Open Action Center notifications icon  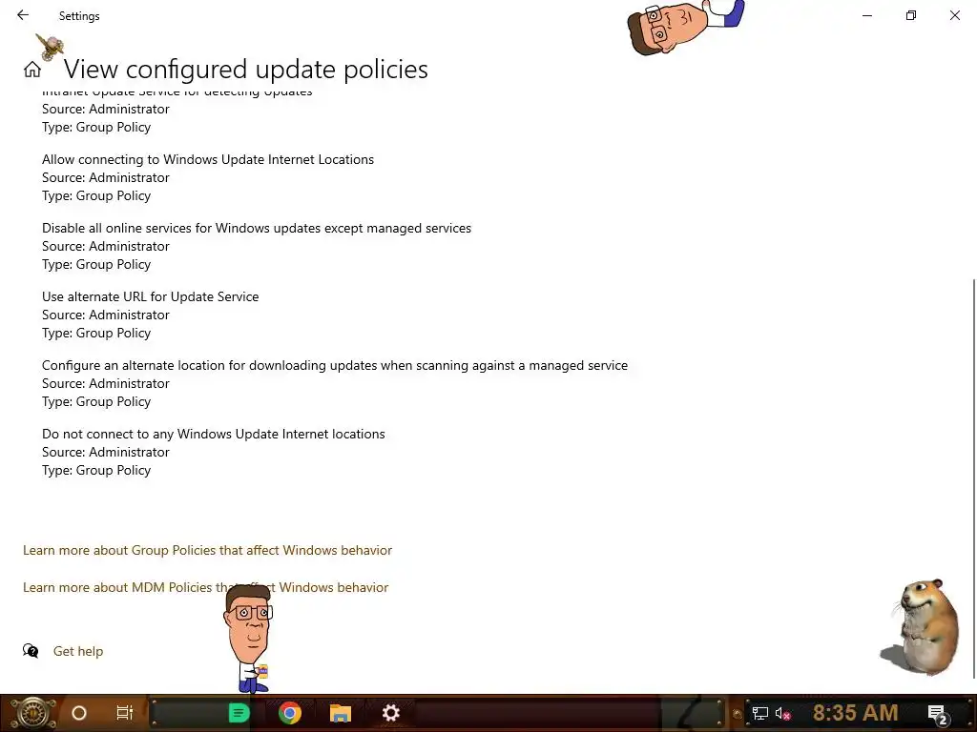[x=938, y=714]
